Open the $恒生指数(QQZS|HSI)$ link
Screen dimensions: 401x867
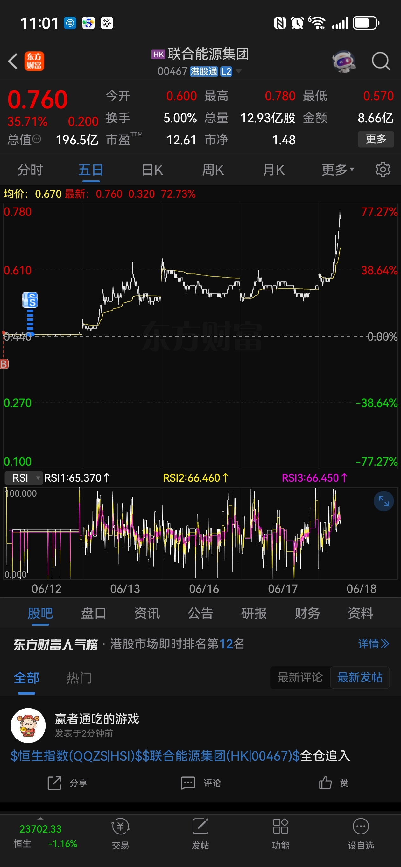coord(76,756)
